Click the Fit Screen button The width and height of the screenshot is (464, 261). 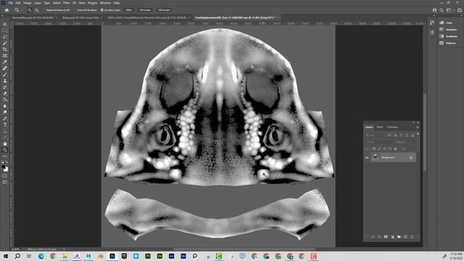click(x=145, y=10)
